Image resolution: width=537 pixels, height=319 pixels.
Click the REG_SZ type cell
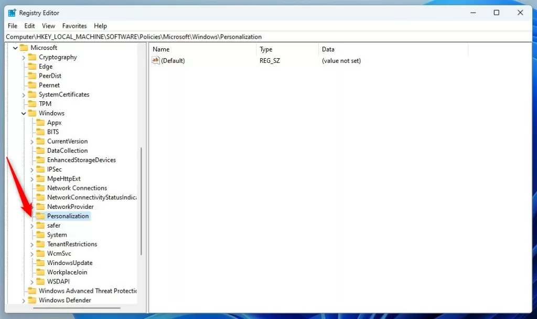[x=270, y=61]
